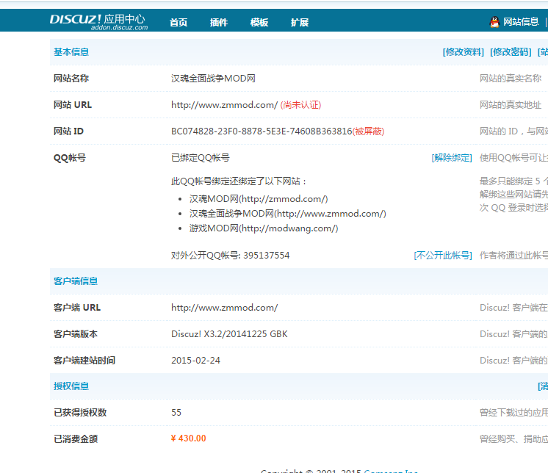Click the [修改资料] link
Screen dimensions: 548x473
pos(464,52)
